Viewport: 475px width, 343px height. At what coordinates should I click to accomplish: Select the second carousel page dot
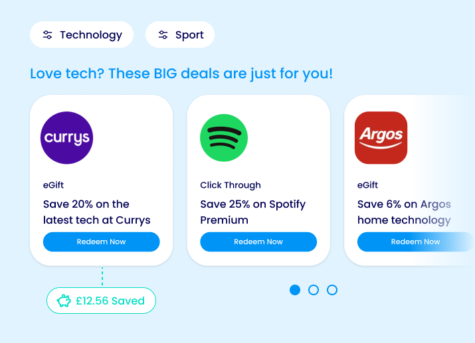click(x=314, y=290)
